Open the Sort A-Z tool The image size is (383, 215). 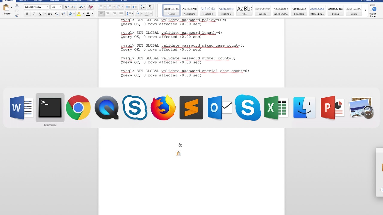click(143, 7)
